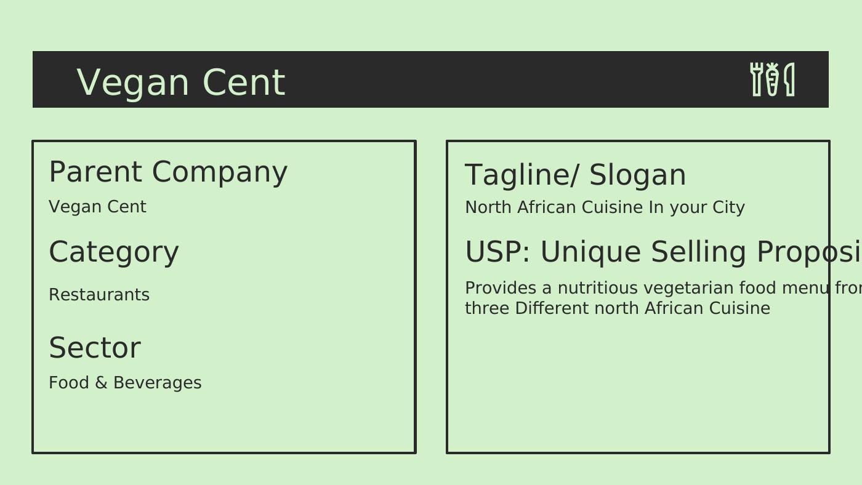
Task: Select the "Food & Beverages" sector text
Action: click(x=125, y=383)
